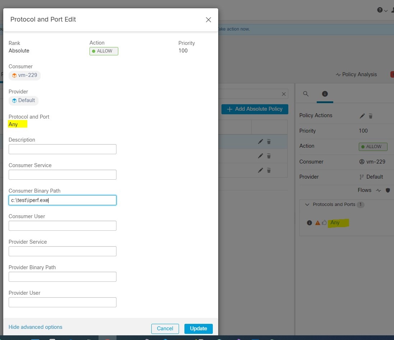Click the warning triangle beside Any protocol

[317, 223]
